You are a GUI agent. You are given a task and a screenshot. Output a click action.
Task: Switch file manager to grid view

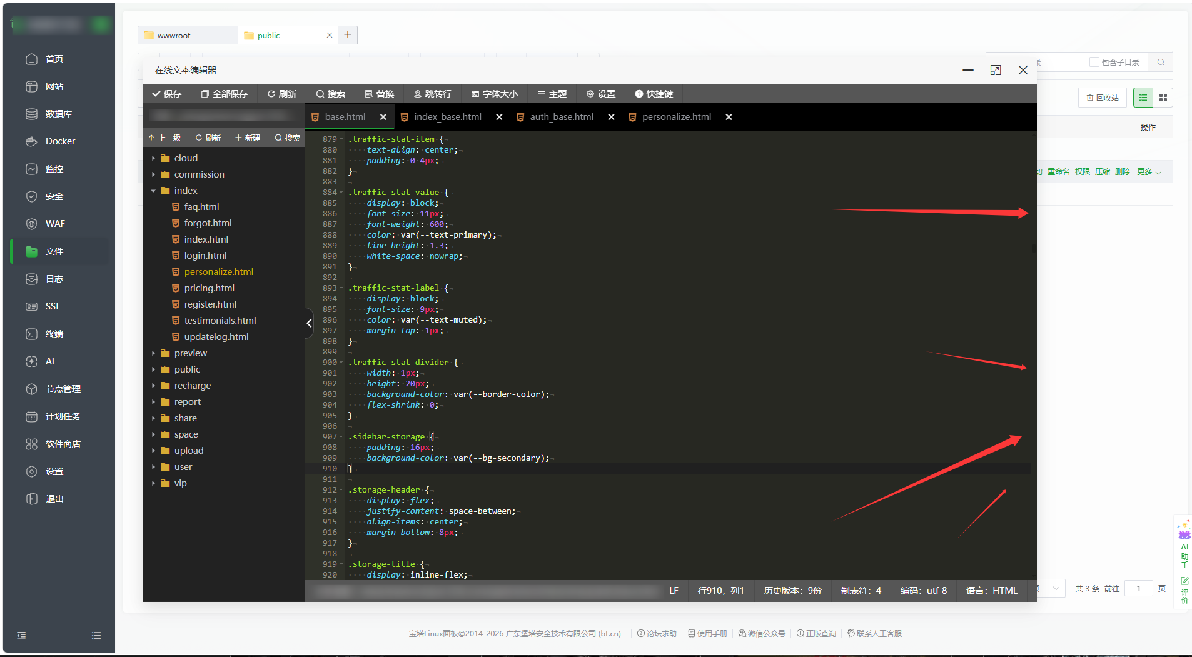point(1163,98)
